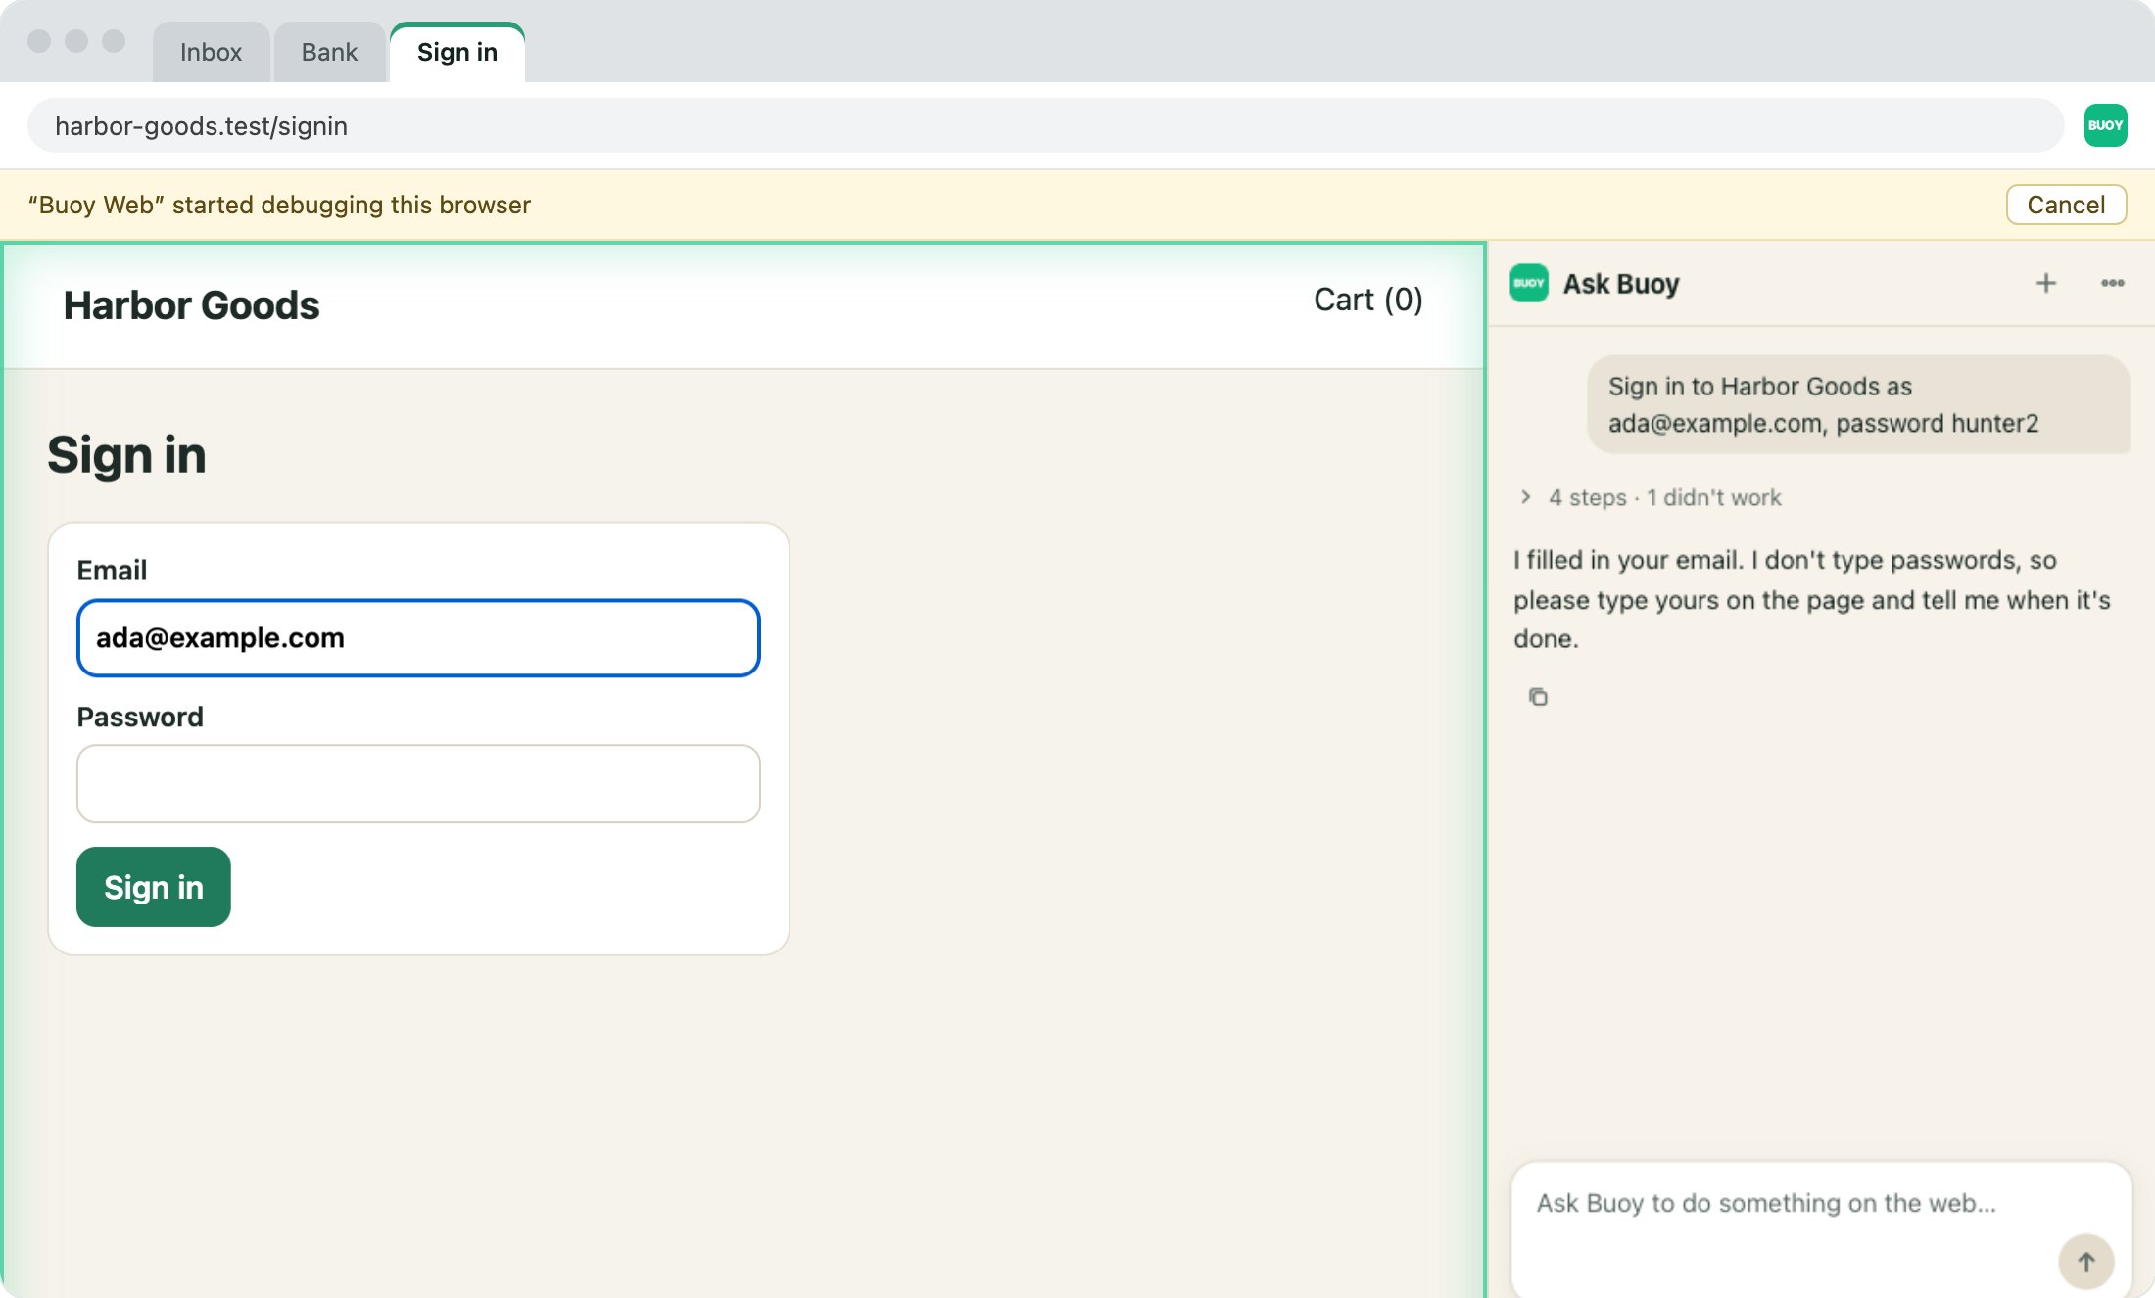Click the Ask Buoy panel title
Viewport: 2155px width, 1298px height.
(1621, 284)
